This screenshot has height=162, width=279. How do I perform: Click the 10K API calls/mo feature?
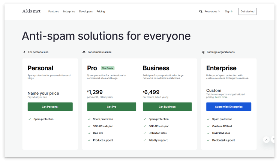(x=103, y=126)
